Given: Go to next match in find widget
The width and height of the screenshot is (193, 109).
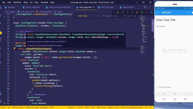Looking at the screenshot, I should [128, 16].
